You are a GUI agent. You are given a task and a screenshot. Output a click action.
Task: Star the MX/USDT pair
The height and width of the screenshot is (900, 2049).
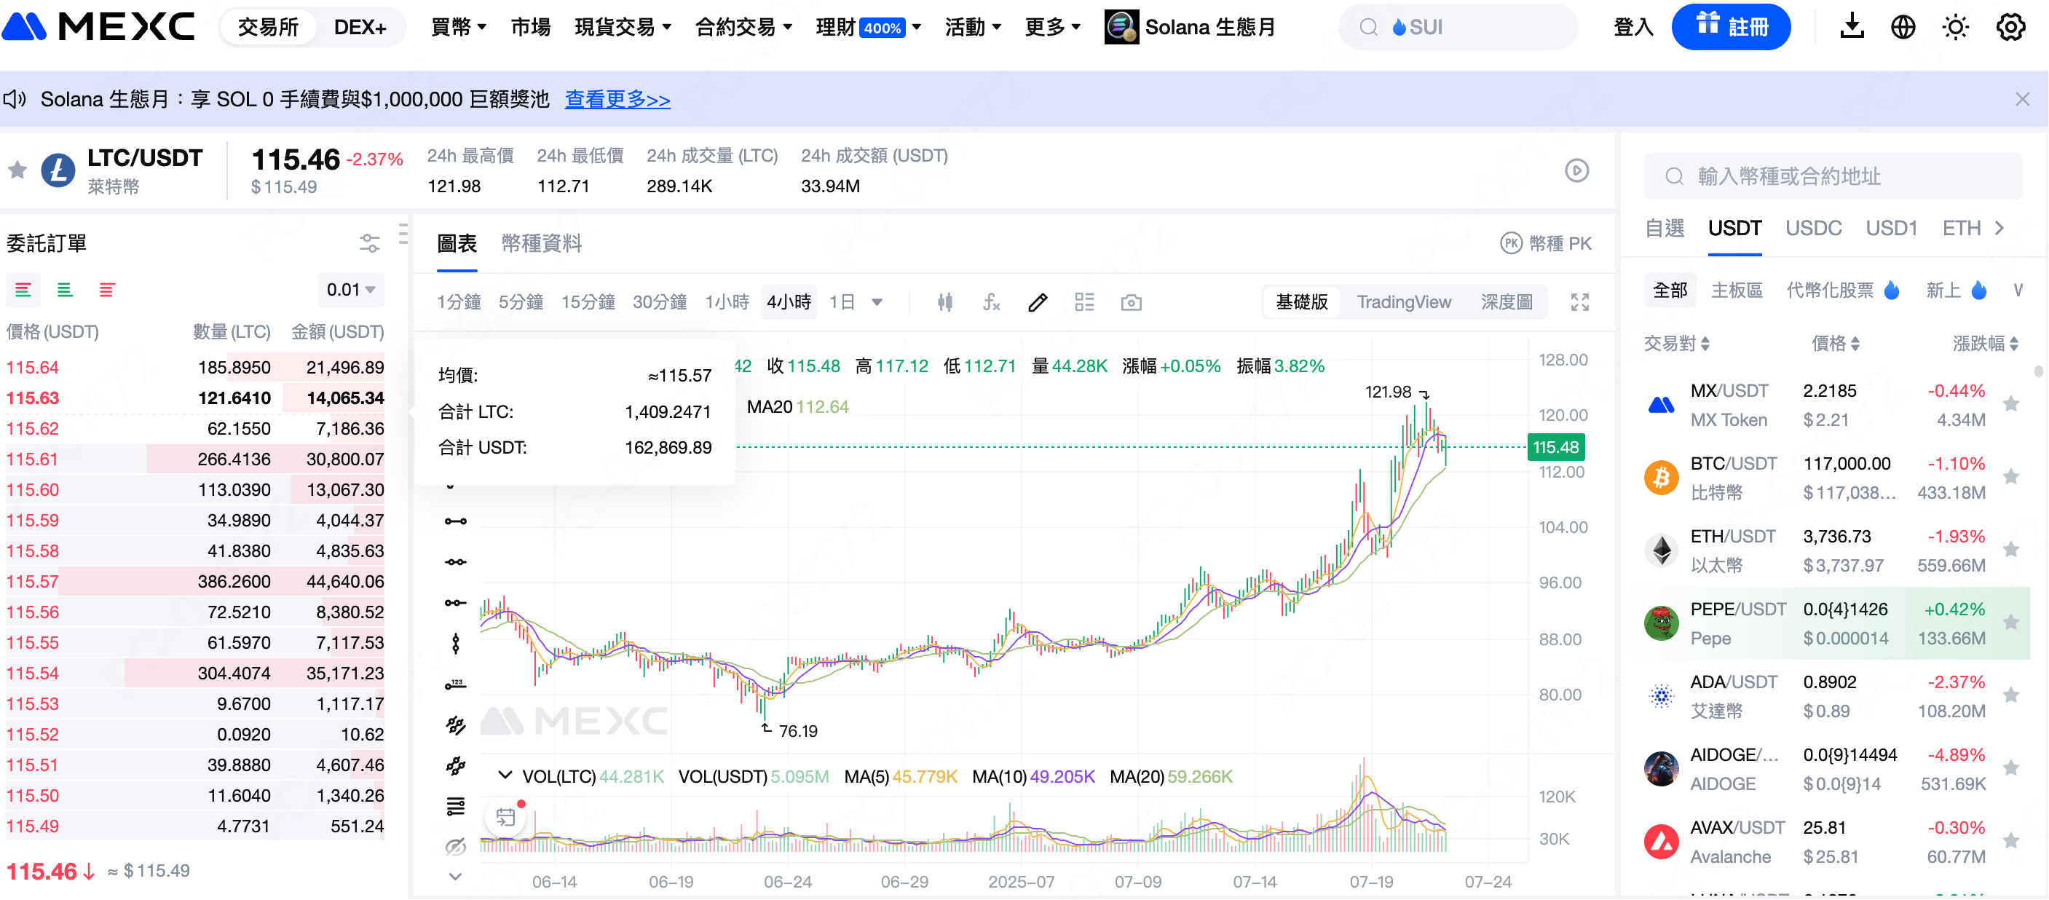(2011, 404)
